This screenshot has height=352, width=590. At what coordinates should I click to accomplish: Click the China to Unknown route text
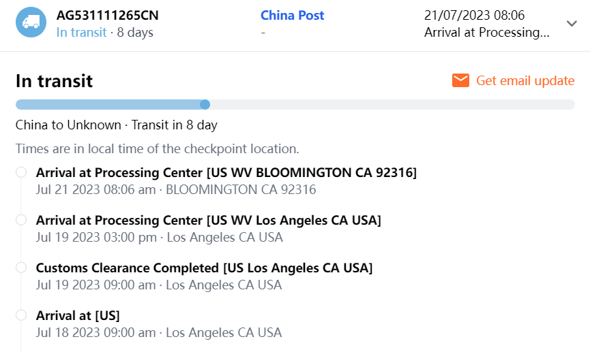point(116,125)
